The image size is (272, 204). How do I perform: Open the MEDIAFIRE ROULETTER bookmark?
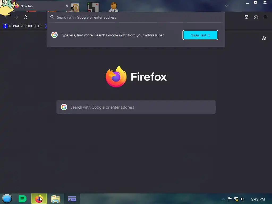(x=22, y=26)
